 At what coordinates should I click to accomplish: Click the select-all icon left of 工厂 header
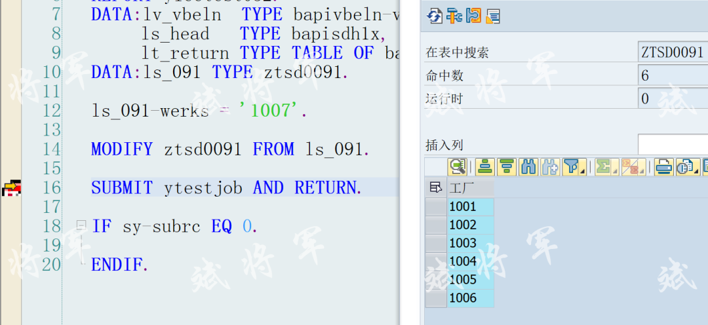436,188
